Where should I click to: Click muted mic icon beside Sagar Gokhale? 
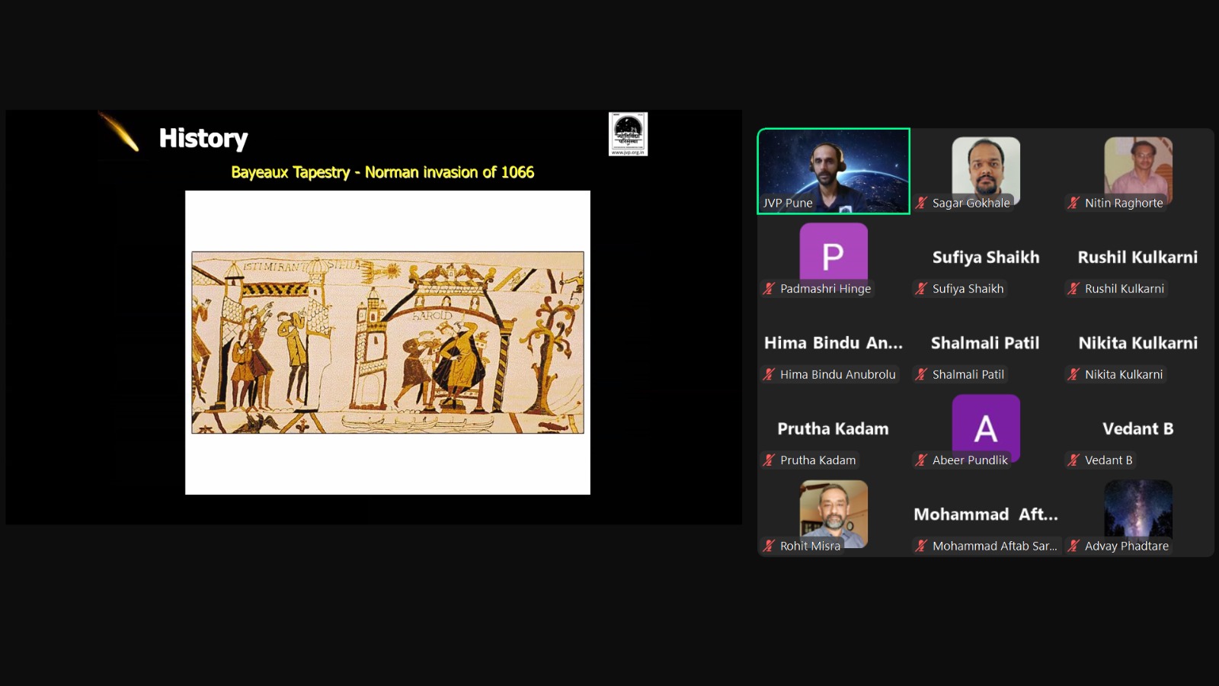[921, 203]
